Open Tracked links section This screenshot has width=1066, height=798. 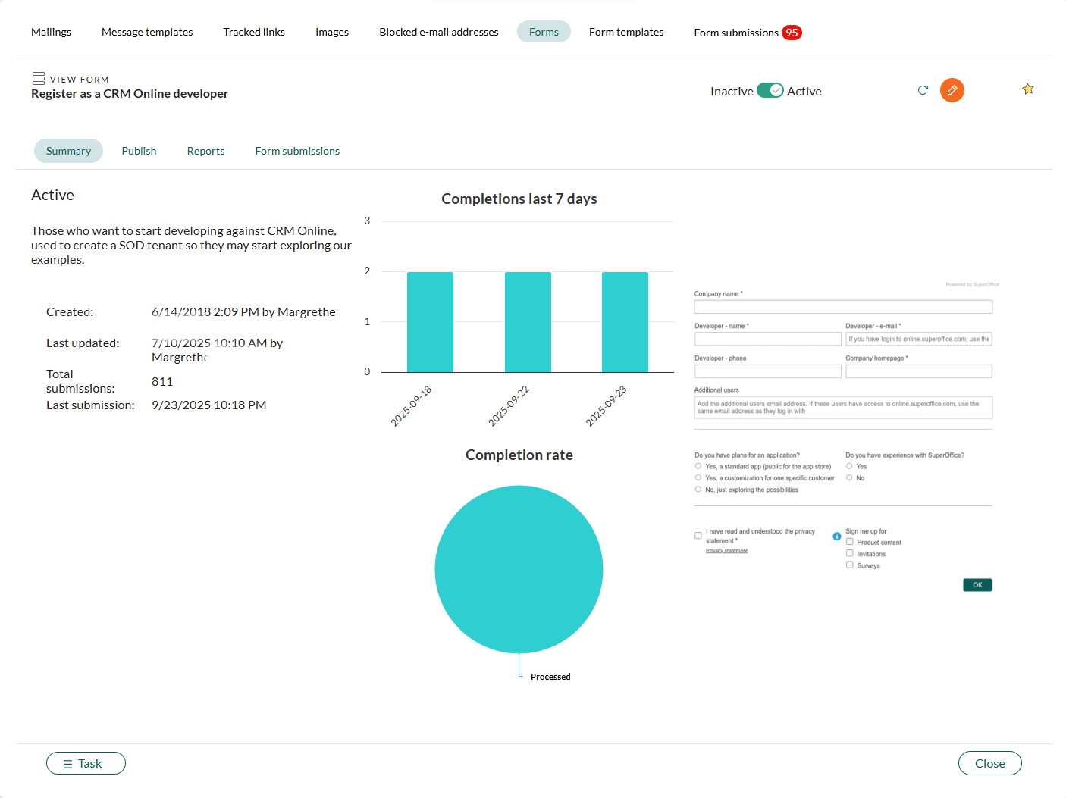pyautogui.click(x=254, y=32)
